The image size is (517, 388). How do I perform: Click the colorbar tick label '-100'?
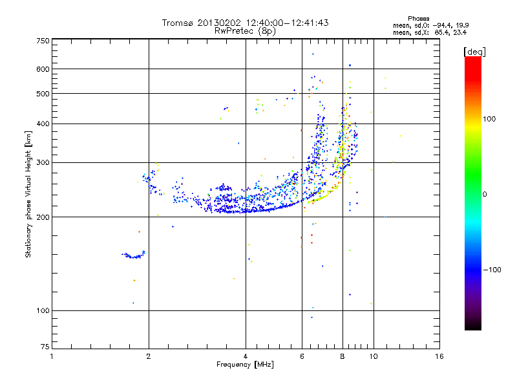click(492, 270)
